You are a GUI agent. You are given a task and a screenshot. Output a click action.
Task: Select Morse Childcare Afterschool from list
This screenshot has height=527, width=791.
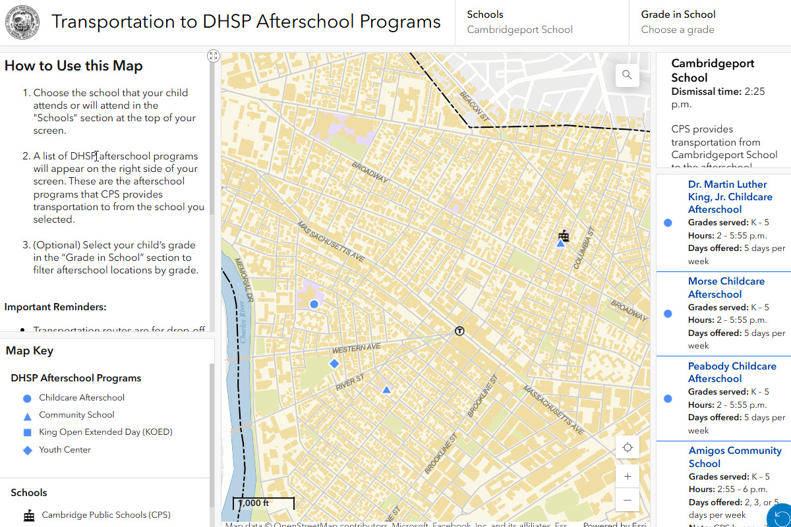[726, 288]
